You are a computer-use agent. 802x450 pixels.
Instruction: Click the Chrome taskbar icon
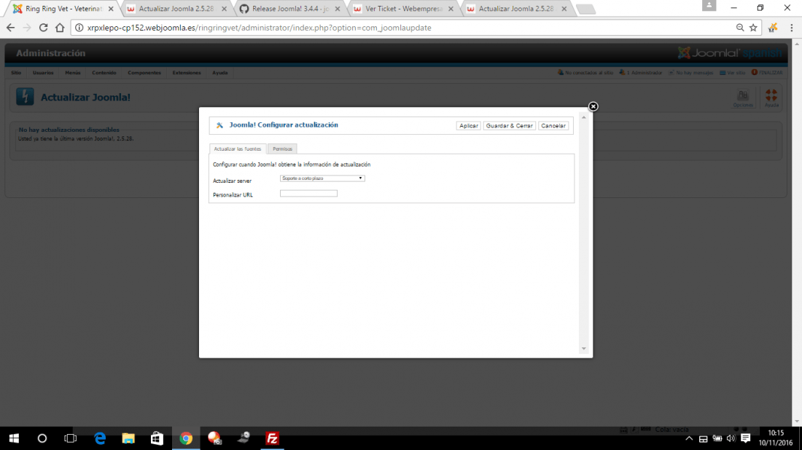coord(186,438)
